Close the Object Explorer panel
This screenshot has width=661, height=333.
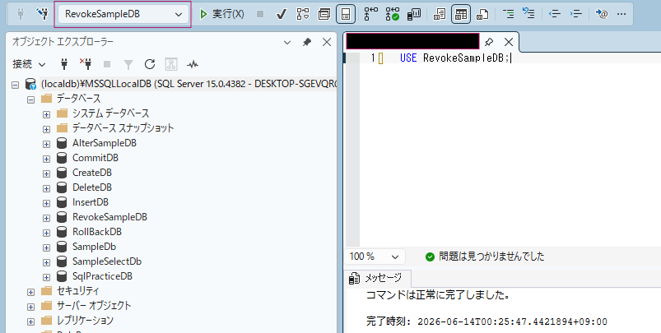[327, 42]
